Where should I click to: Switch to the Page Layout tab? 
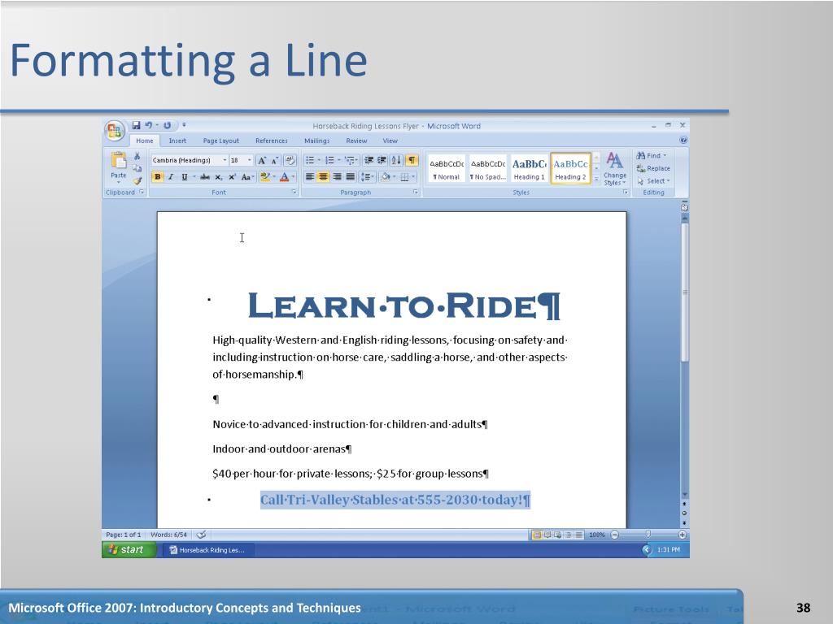[221, 141]
